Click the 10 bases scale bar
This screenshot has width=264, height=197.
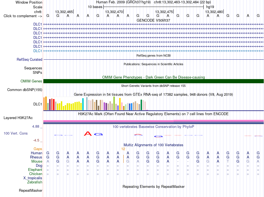pos(154,7)
